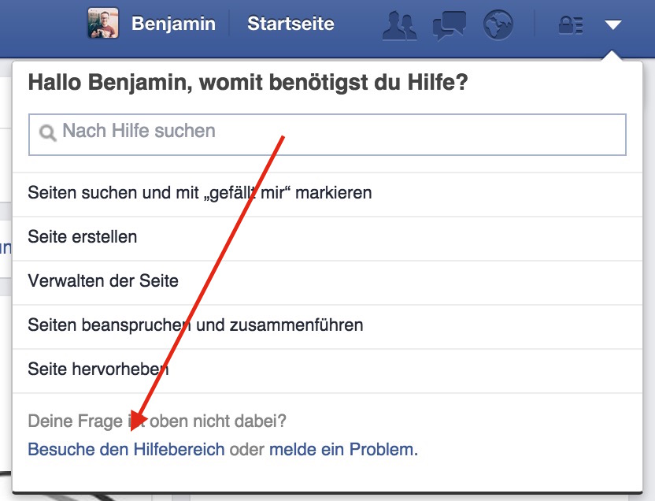
Task: Open the friend requests icon
Action: pos(399,25)
